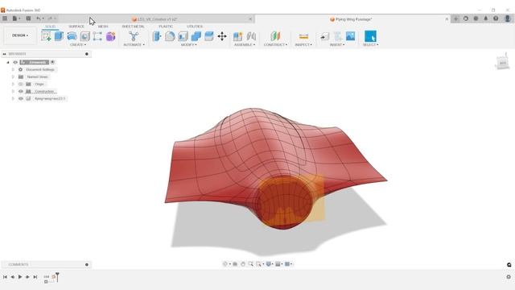
Task: Click the Create Form tool icon
Action: [x=72, y=36]
